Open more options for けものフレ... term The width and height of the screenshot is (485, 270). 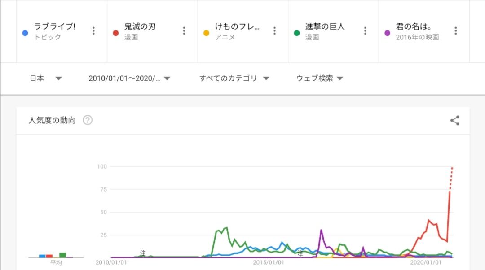(275, 31)
